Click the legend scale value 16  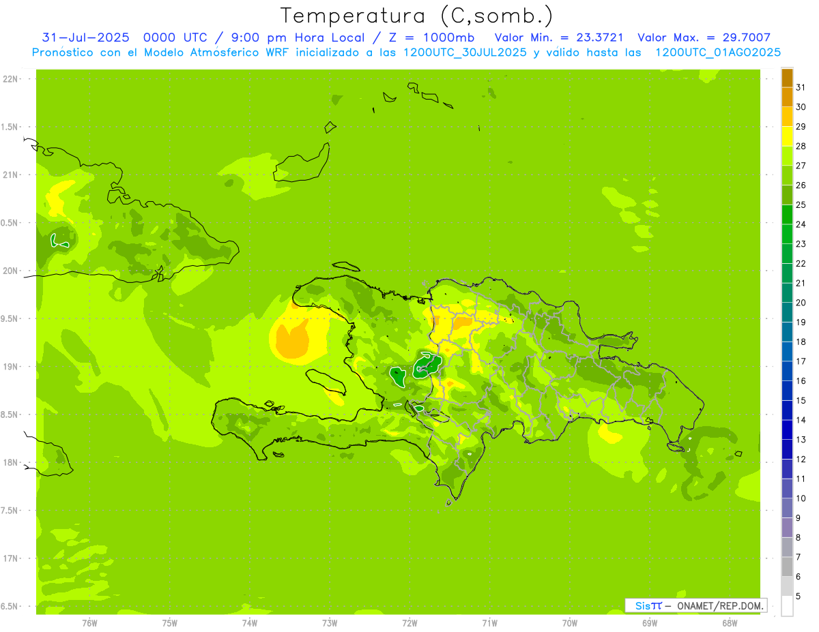click(x=801, y=381)
